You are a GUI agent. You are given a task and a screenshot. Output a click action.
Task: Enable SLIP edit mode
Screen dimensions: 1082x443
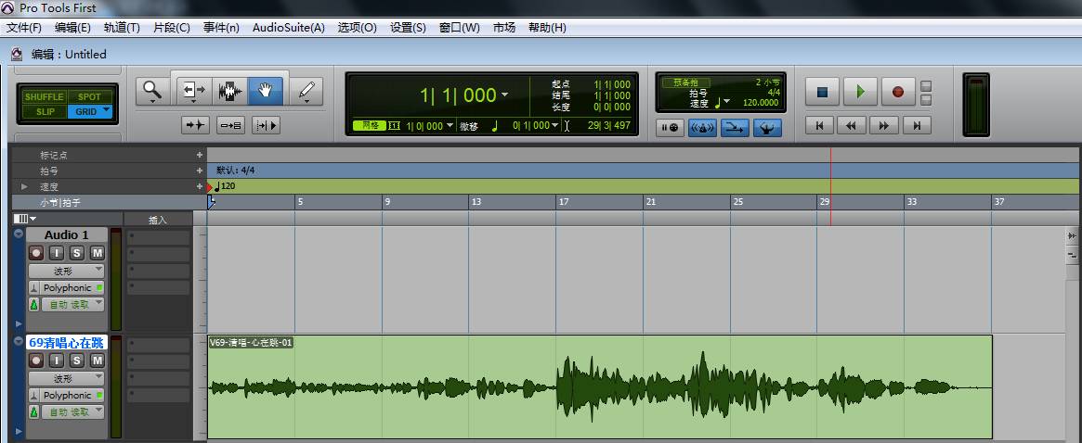tap(45, 111)
